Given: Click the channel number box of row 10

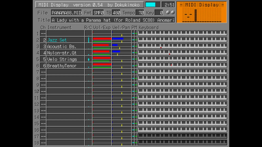Looking at the screenshot, I should coord(43,91).
